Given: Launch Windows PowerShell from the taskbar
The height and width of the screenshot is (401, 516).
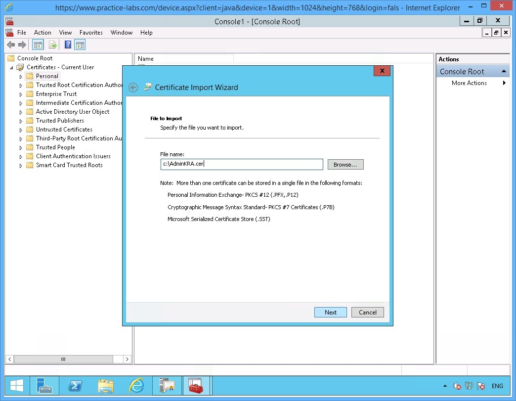Looking at the screenshot, I should (x=75, y=386).
